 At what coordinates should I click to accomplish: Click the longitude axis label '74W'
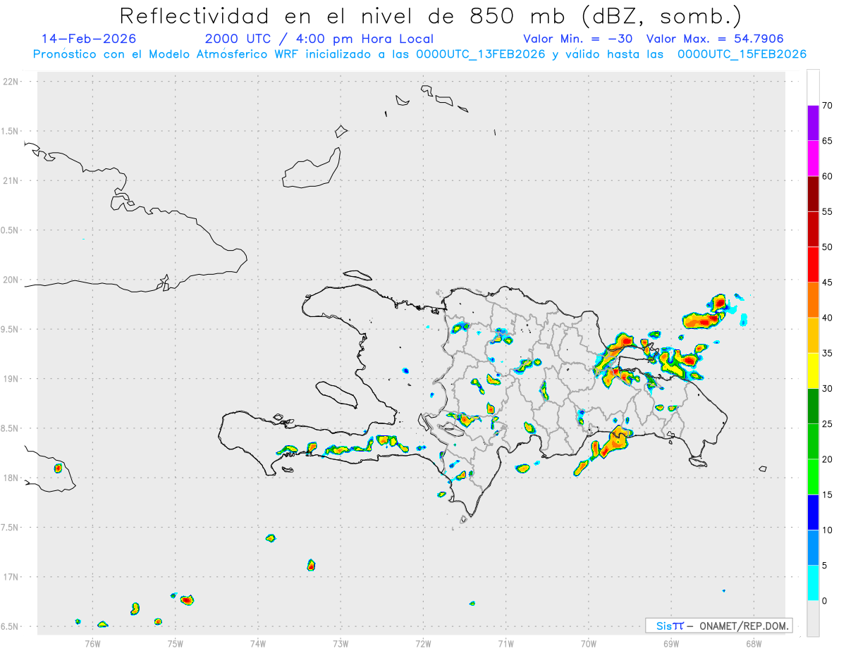coord(257,643)
